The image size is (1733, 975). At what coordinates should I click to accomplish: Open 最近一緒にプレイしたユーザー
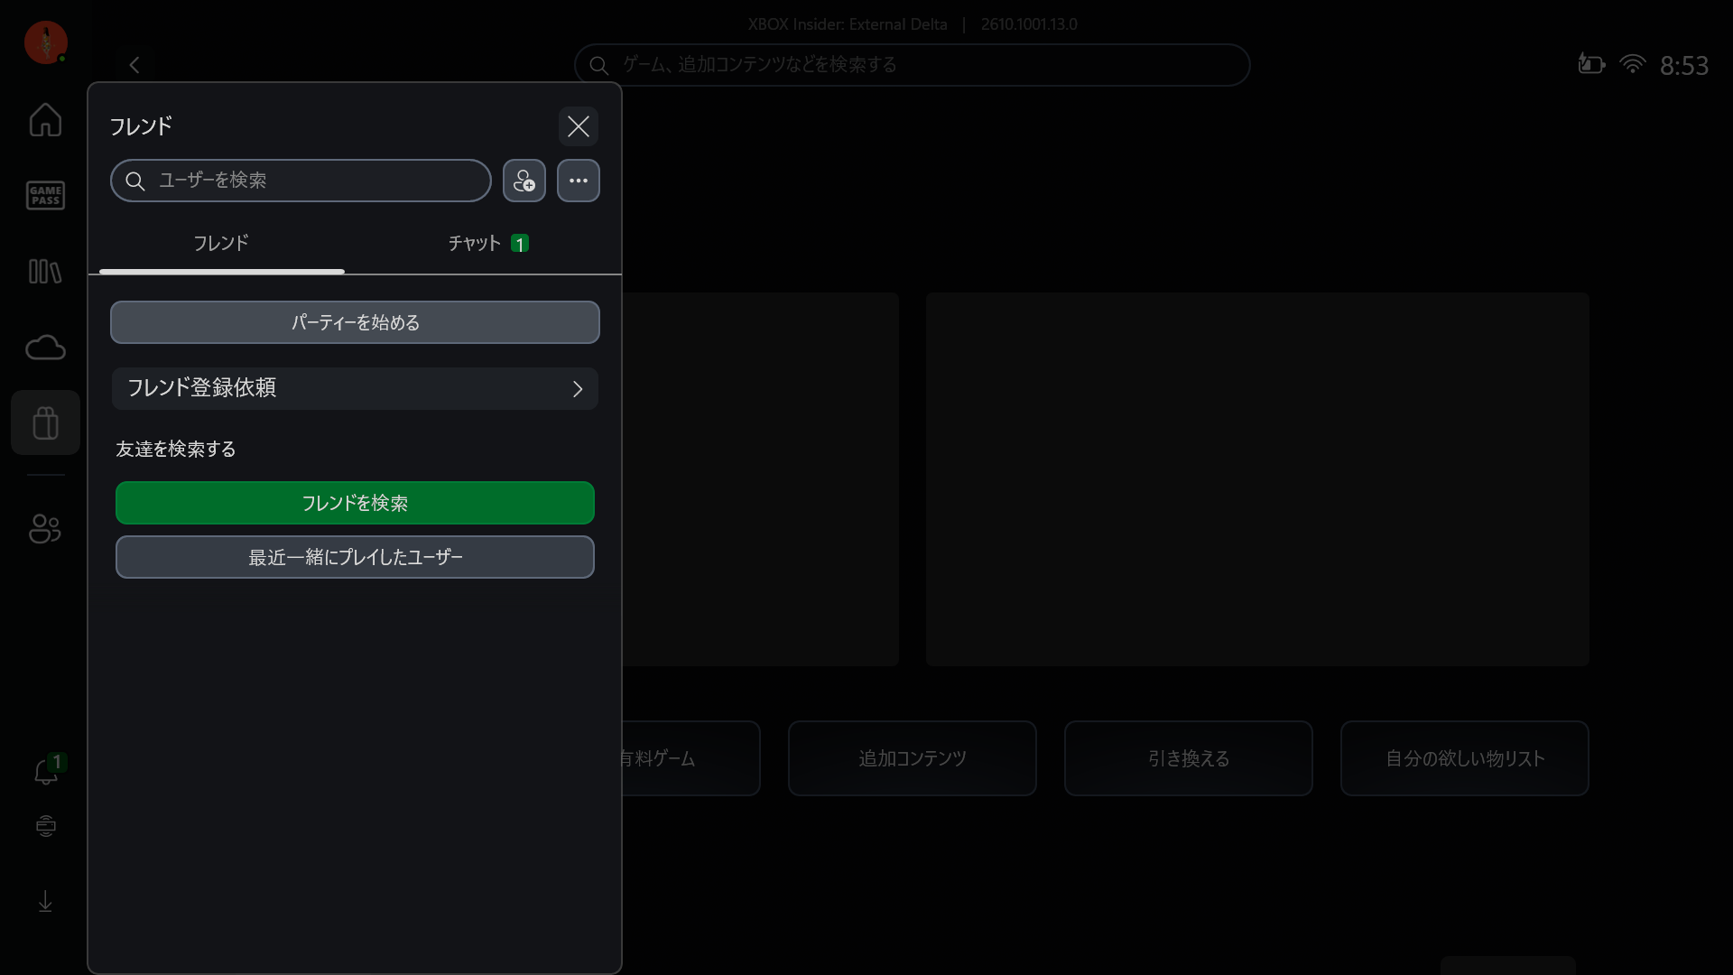click(x=355, y=557)
